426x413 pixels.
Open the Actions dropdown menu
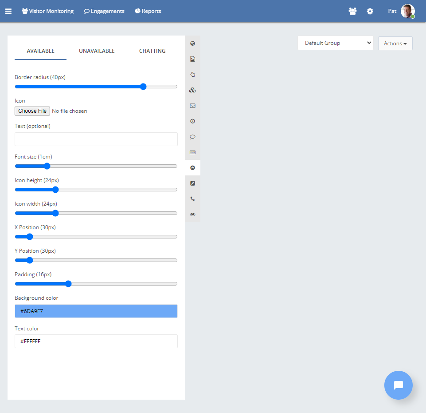tap(395, 44)
